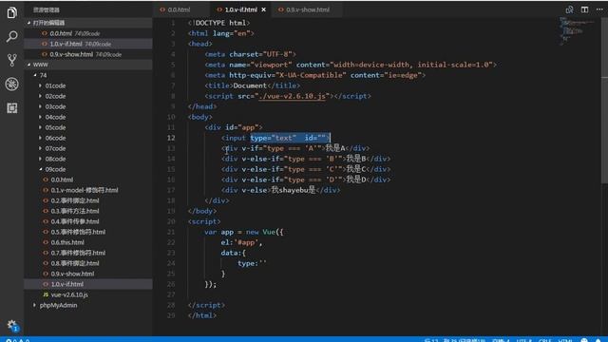Open 0.9.v-show.html in open editors list
Image resolution: width=608 pixels, height=342 pixels.
pos(89,54)
